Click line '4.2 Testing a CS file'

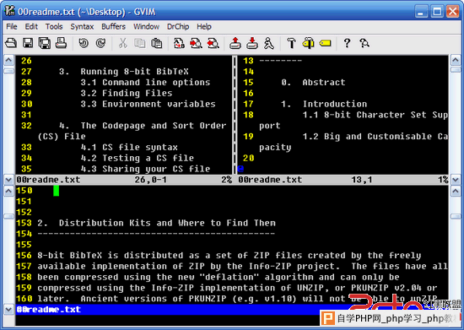tap(138, 158)
